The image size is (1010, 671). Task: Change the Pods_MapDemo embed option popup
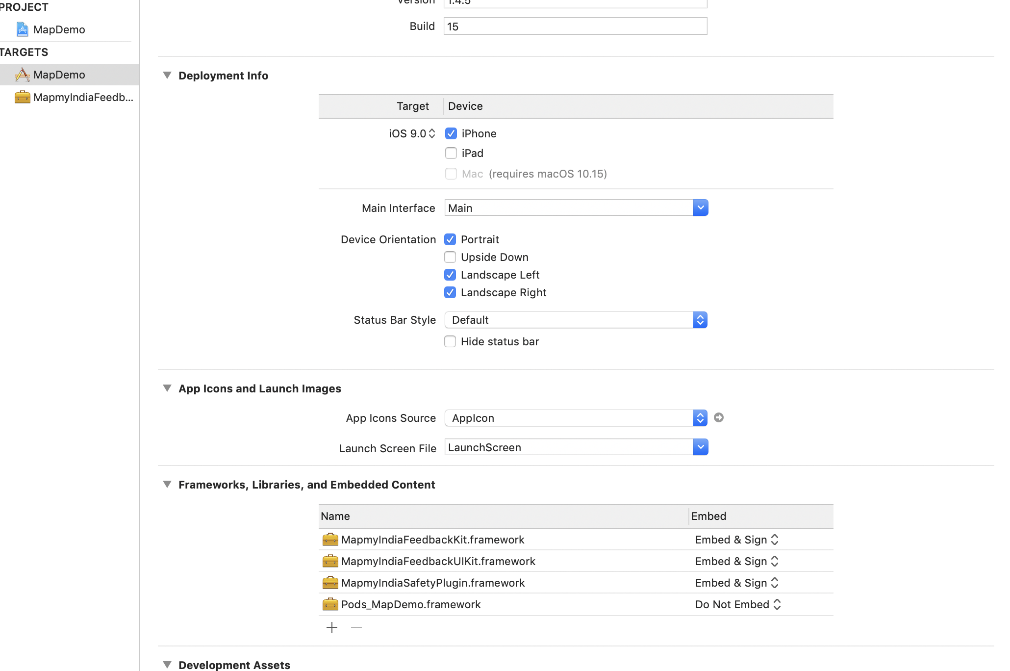pos(737,604)
